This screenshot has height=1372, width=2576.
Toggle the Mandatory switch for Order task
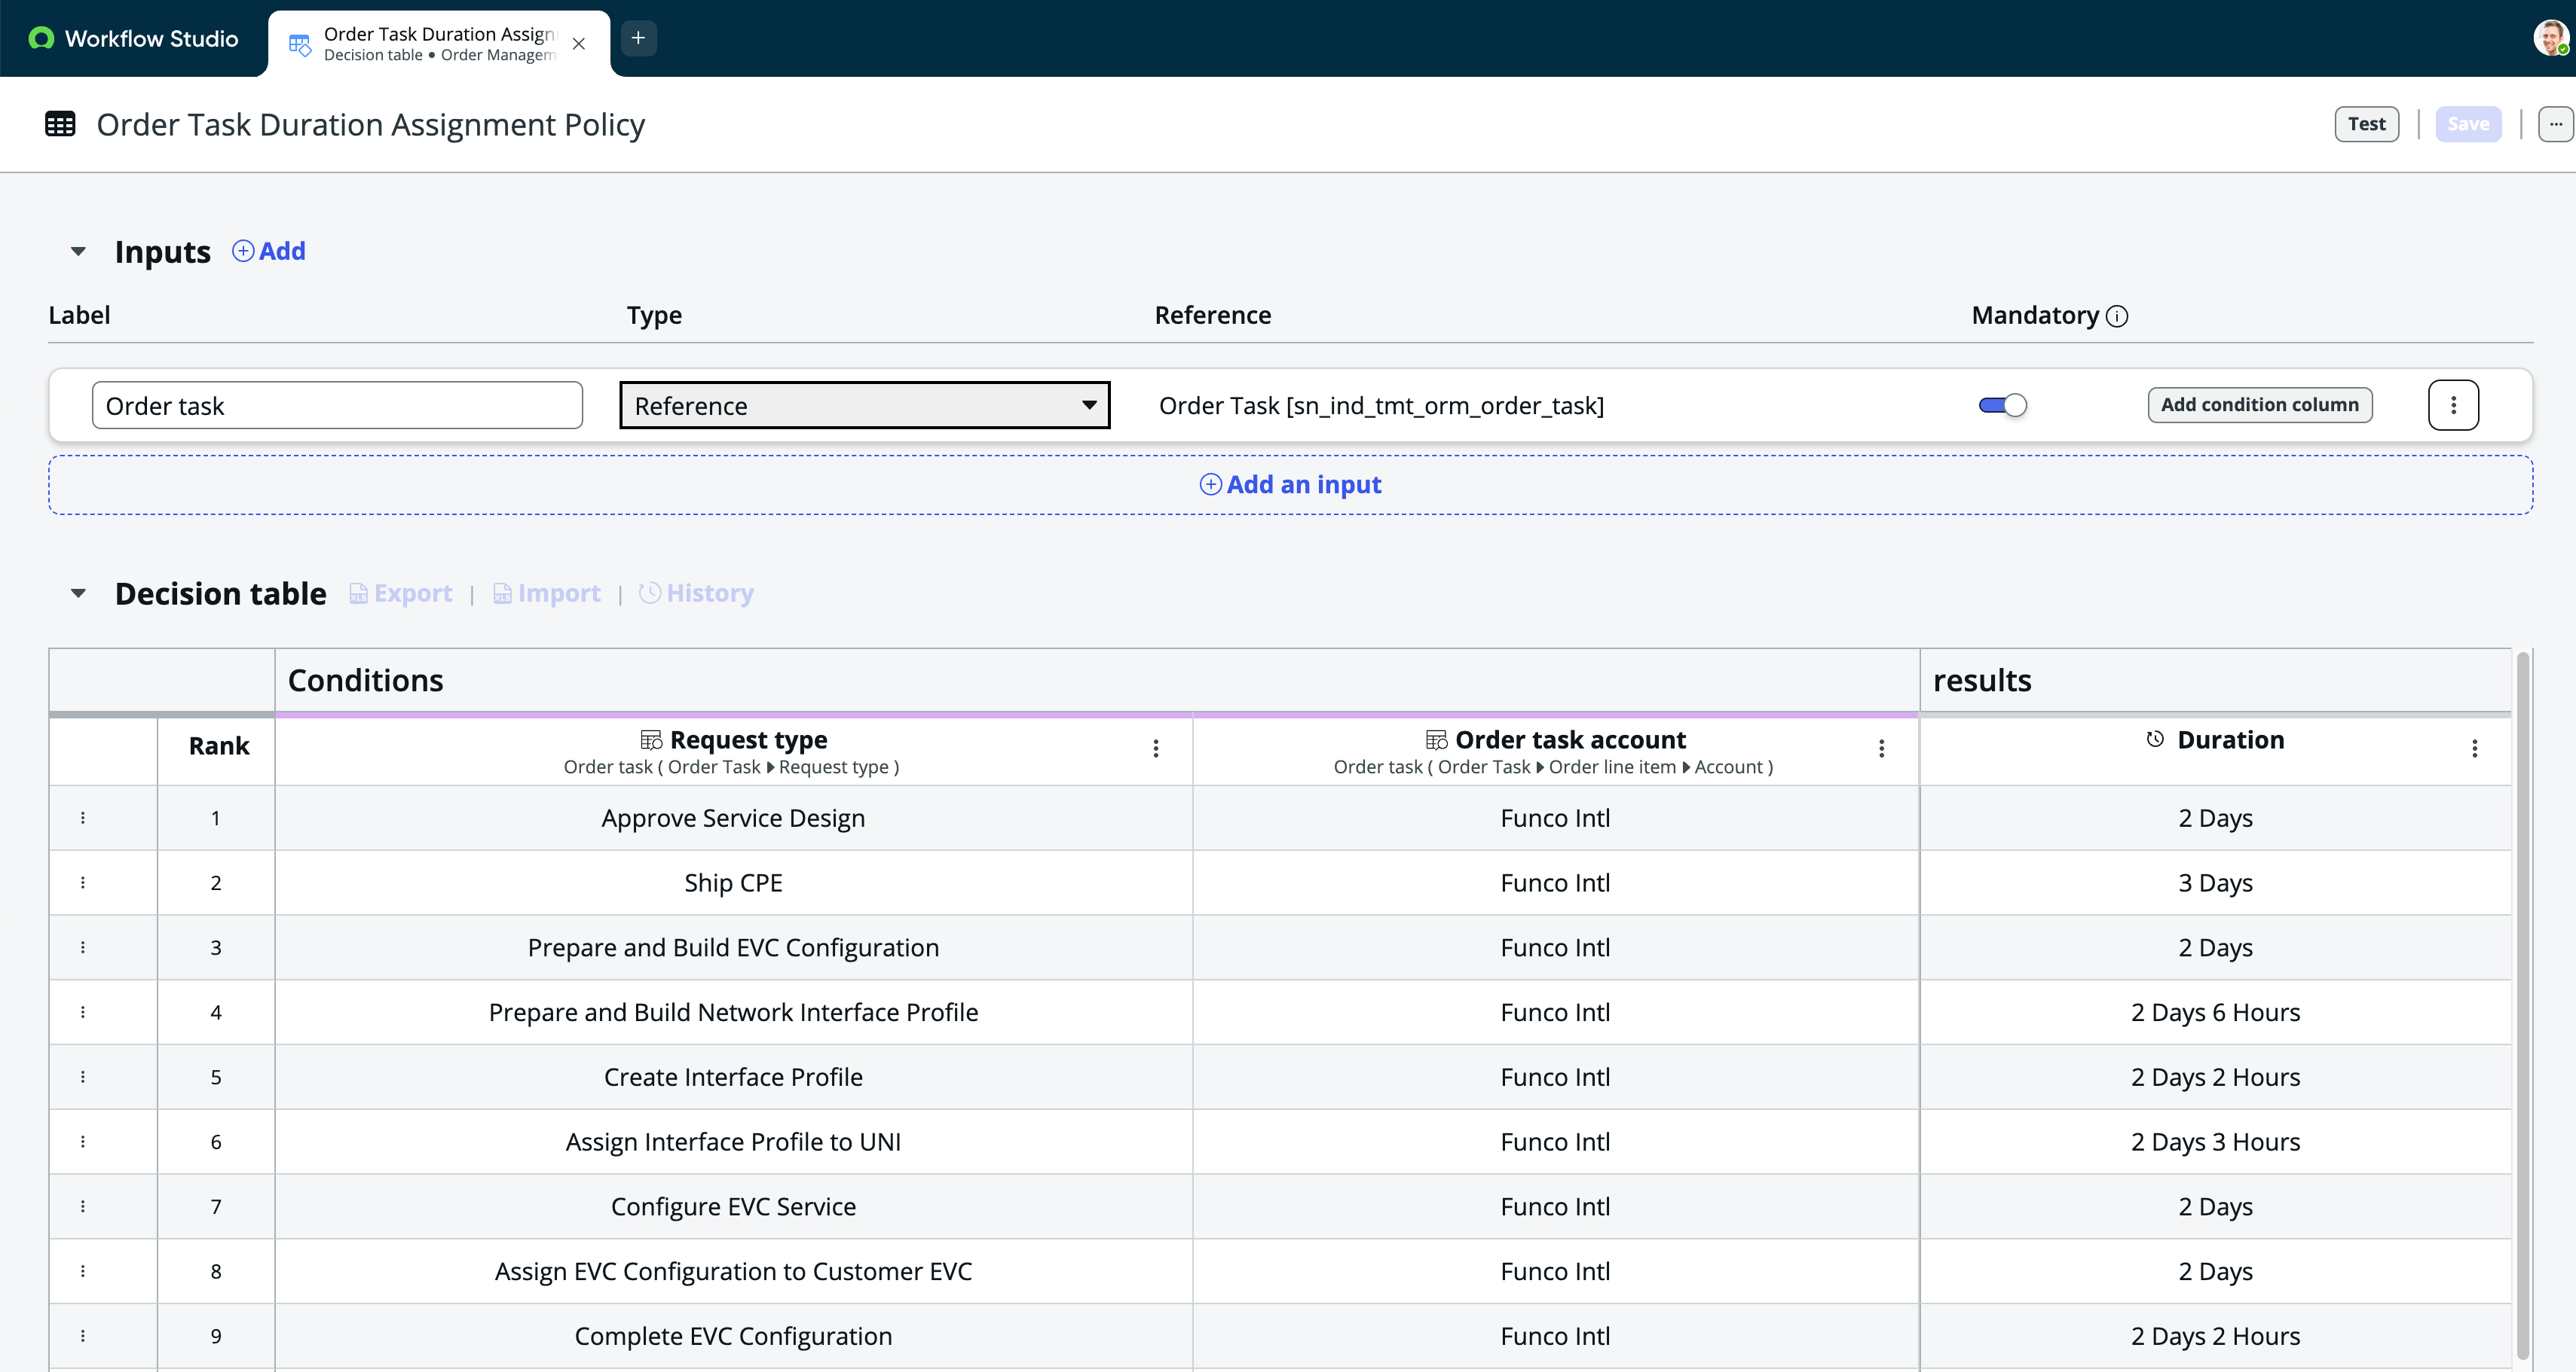tap(2002, 404)
